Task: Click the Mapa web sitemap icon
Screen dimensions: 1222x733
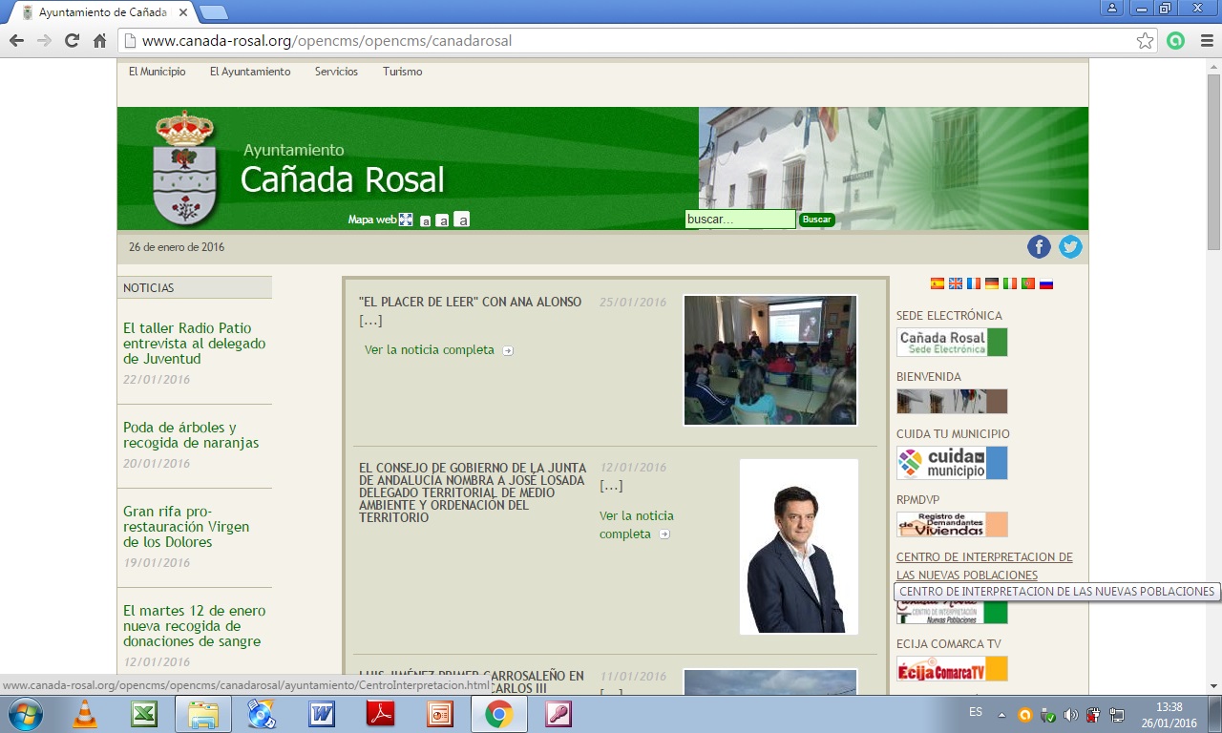Action: 406,220
